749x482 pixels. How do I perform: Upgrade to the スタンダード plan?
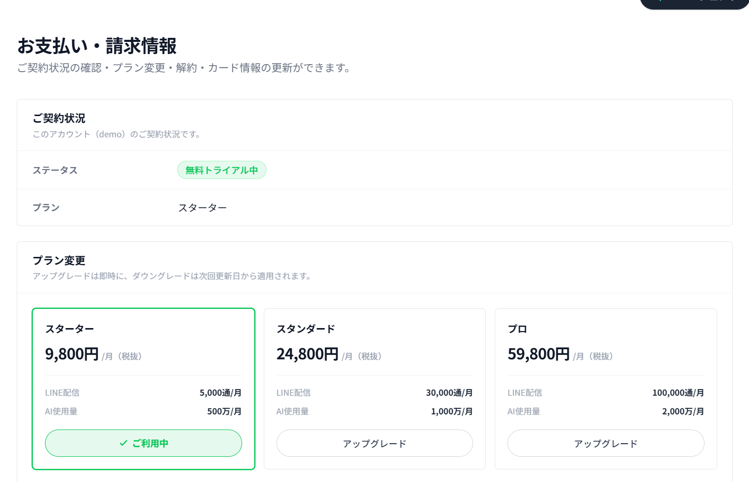tap(375, 443)
